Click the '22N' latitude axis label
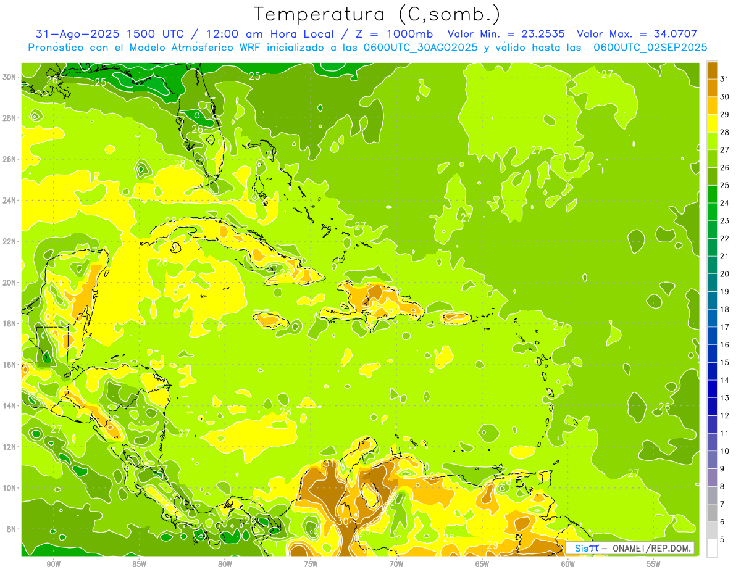The height and width of the screenshot is (572, 741). click(x=10, y=241)
